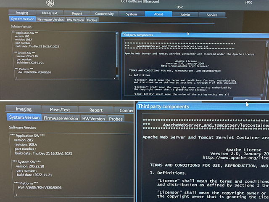Open the Meas/Text tab in the top photo
Viewport: 269px width, 202px height.
50,13
